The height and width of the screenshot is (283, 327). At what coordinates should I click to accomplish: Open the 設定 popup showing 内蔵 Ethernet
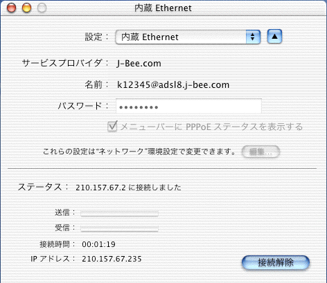[x=188, y=37]
